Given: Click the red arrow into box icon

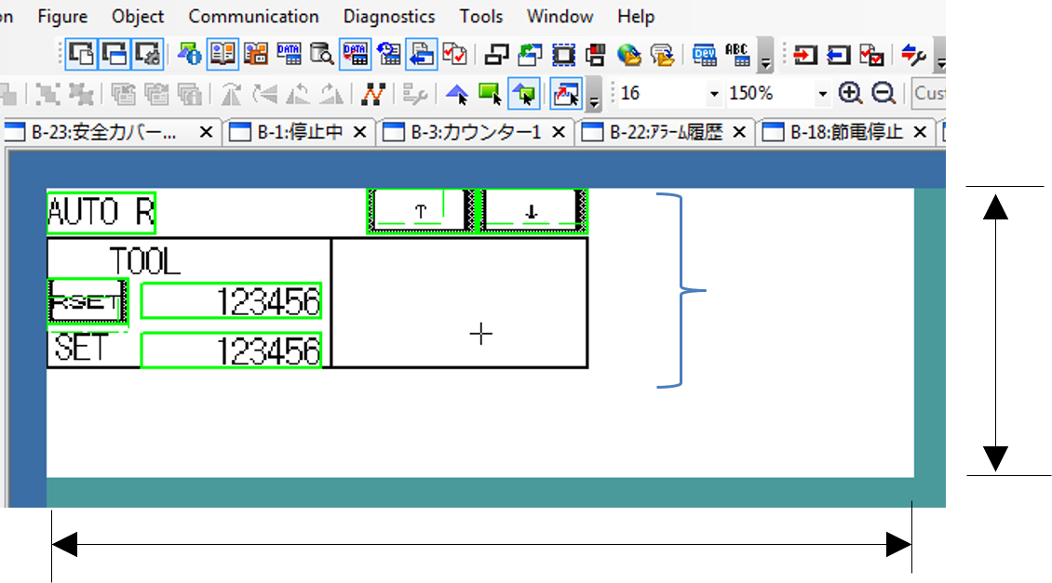Looking at the screenshot, I should [x=805, y=54].
